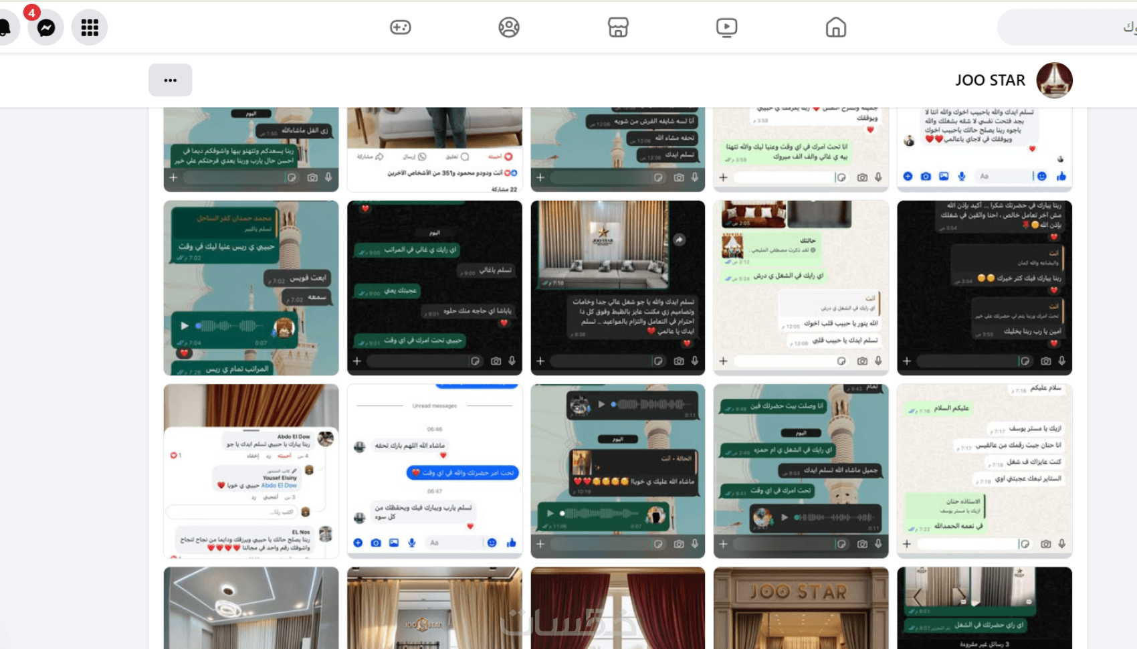This screenshot has height=649, width=1137.
Task: Open the JOO STAR profile picture
Action: [1055, 80]
